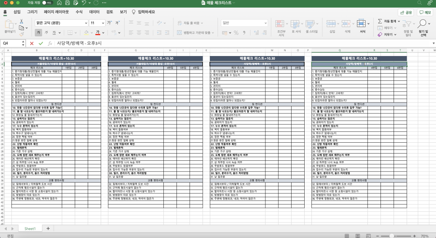Toggle bold formatting 가
The height and width of the screenshot is (238, 436).
(x=38, y=33)
